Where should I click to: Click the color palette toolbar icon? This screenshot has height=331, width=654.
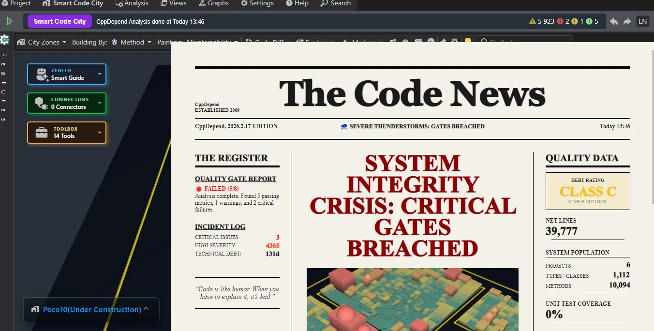(405, 42)
